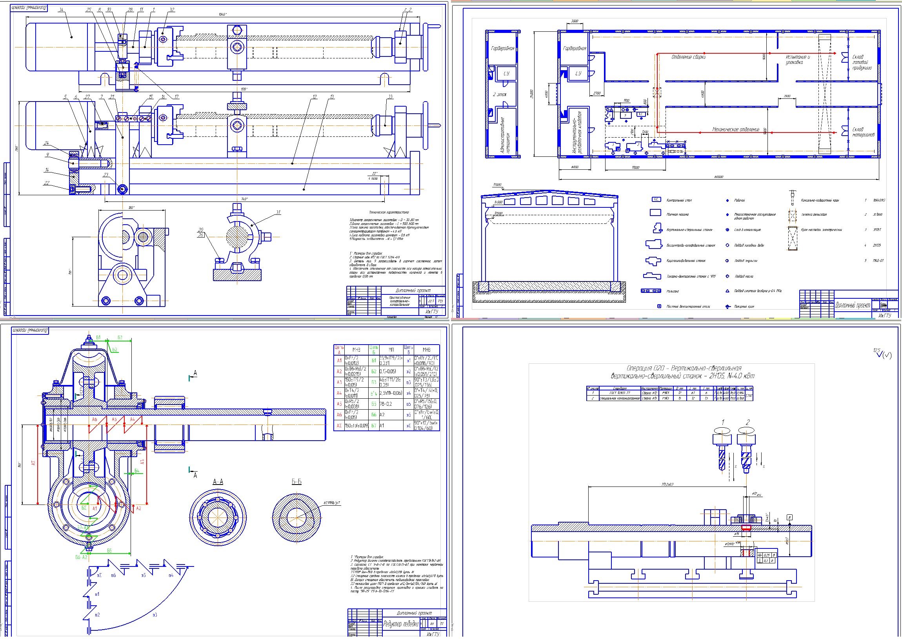The height and width of the screenshot is (639, 902).
Task: Click the 310±0,3 dimension in operation sketch
Action: [x=667, y=484]
